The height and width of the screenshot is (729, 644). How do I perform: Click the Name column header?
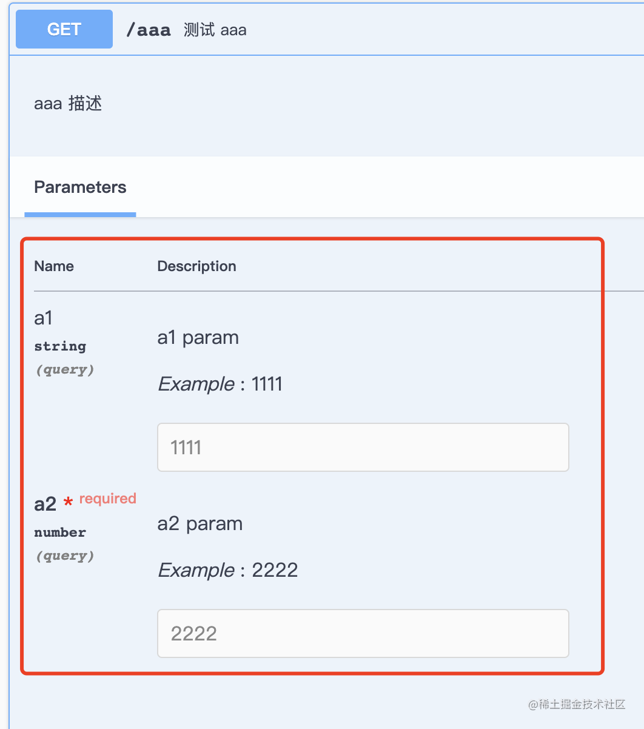54,266
